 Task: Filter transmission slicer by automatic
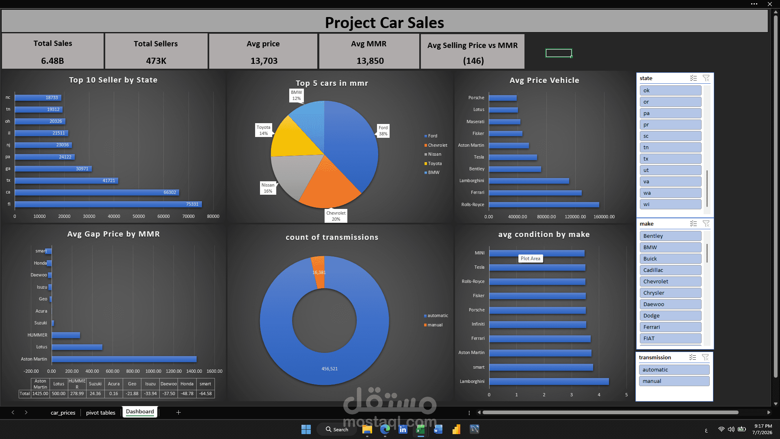coord(674,370)
